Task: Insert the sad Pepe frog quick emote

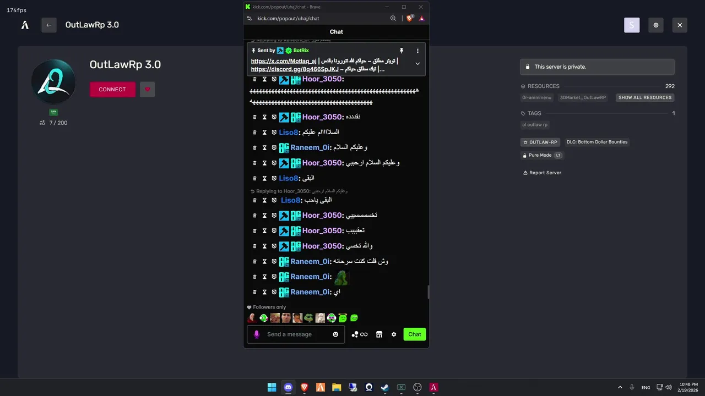Action: 309,318
